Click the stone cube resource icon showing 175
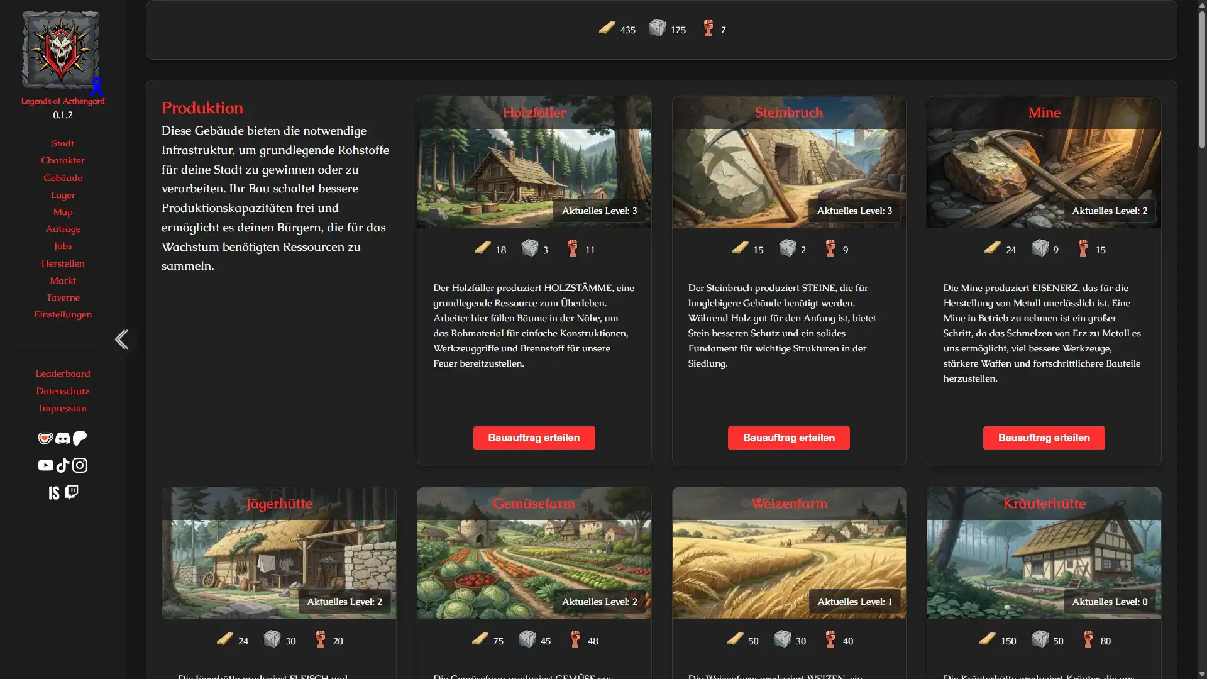 click(658, 28)
